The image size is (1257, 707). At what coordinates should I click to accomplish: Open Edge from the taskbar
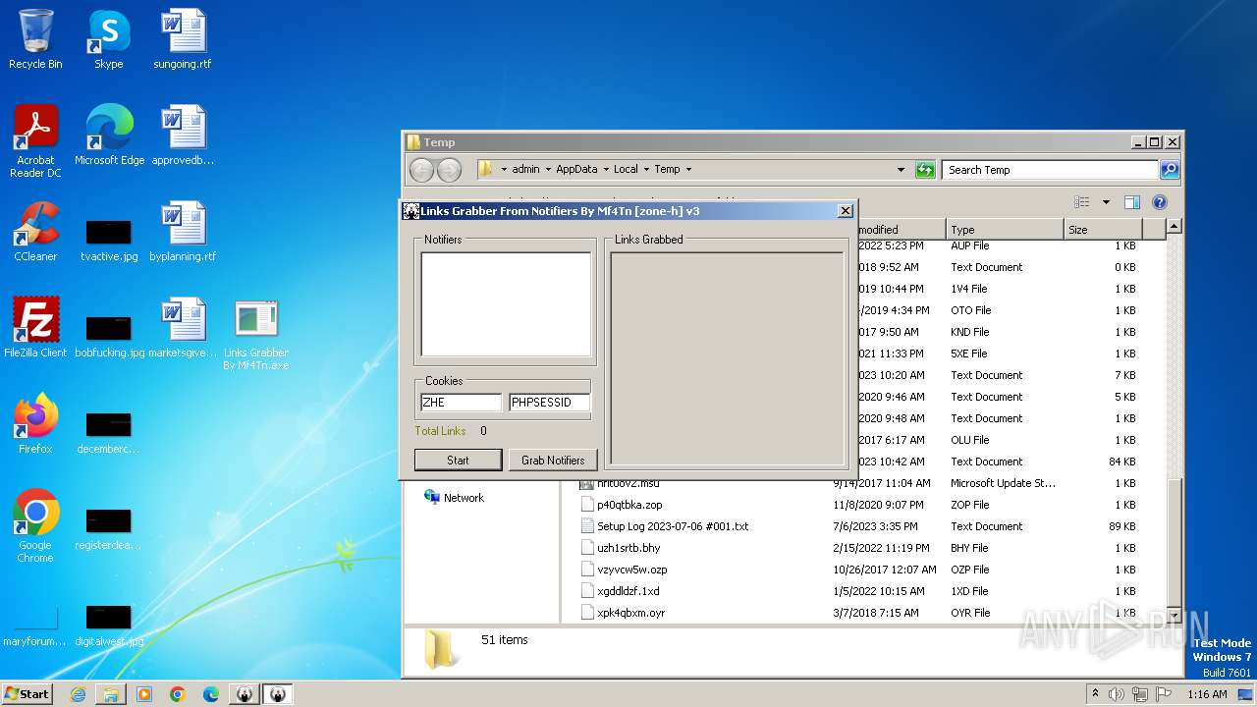click(211, 694)
